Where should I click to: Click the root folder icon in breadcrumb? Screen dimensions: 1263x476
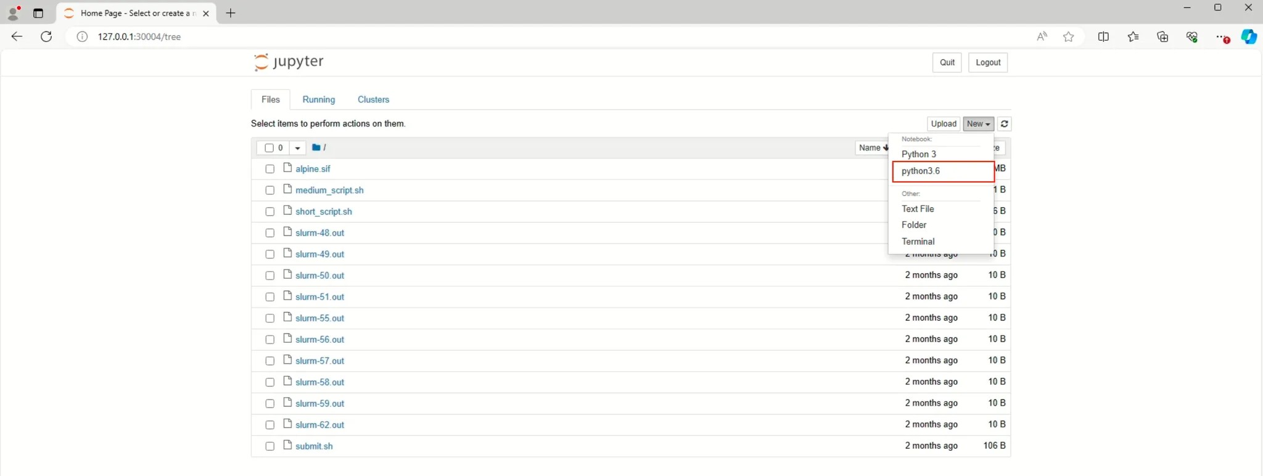tap(316, 147)
